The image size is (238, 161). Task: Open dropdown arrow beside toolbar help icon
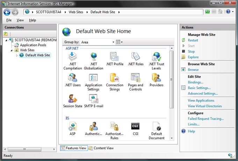[x=233, y=12]
